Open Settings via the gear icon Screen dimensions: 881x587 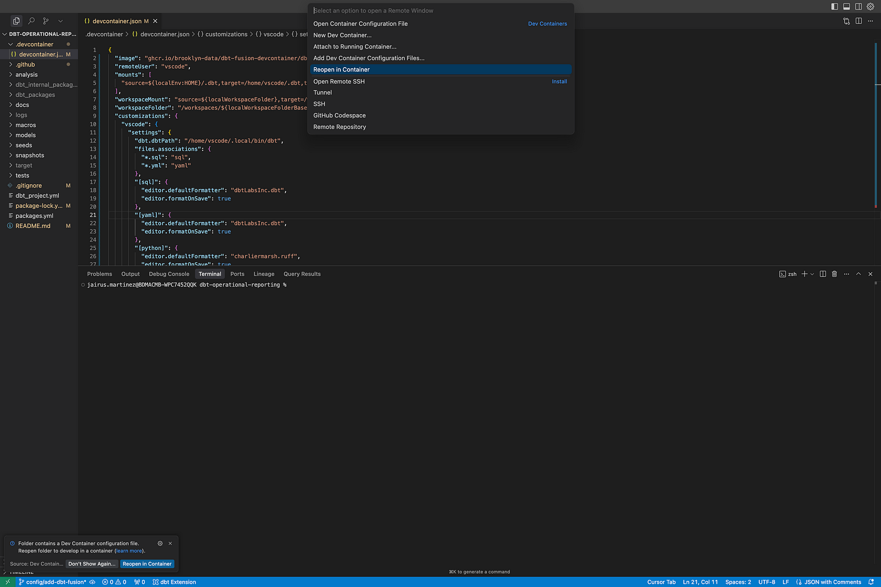pyautogui.click(x=870, y=7)
